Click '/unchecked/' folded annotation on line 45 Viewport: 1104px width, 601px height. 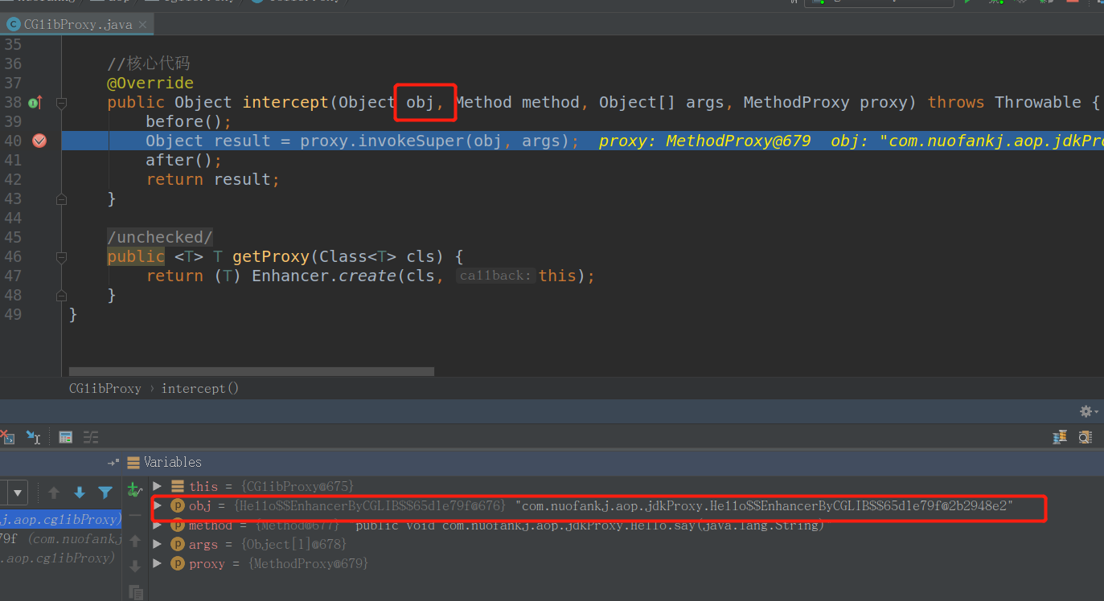[x=160, y=237]
